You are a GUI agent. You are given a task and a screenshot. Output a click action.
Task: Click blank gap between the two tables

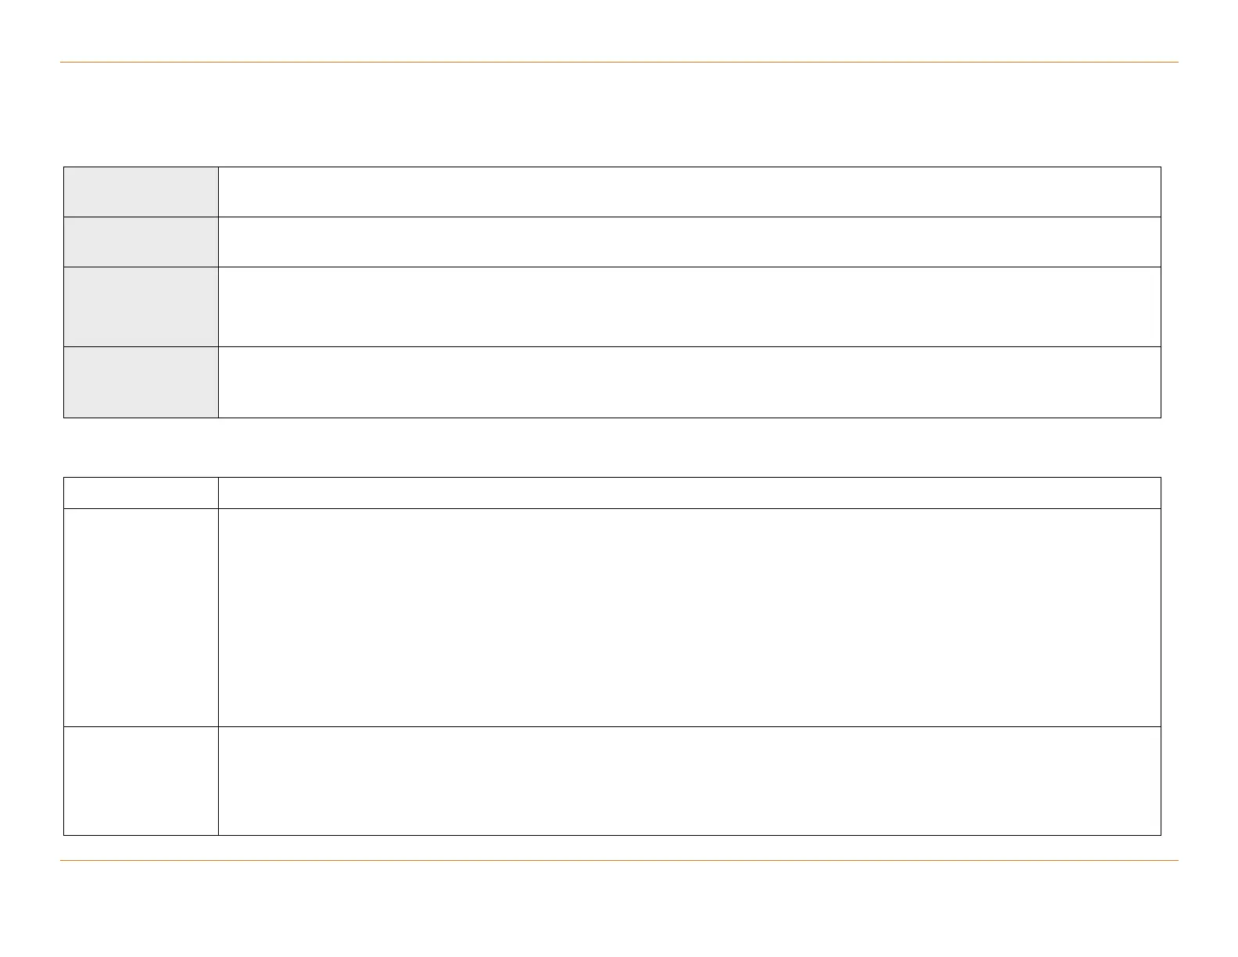click(612, 447)
